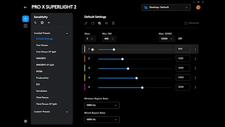Viewport: 225px width, 127px height.
Task: Open the Sensitivity (DPI) sidebar tab icon
Action: pos(26,19)
